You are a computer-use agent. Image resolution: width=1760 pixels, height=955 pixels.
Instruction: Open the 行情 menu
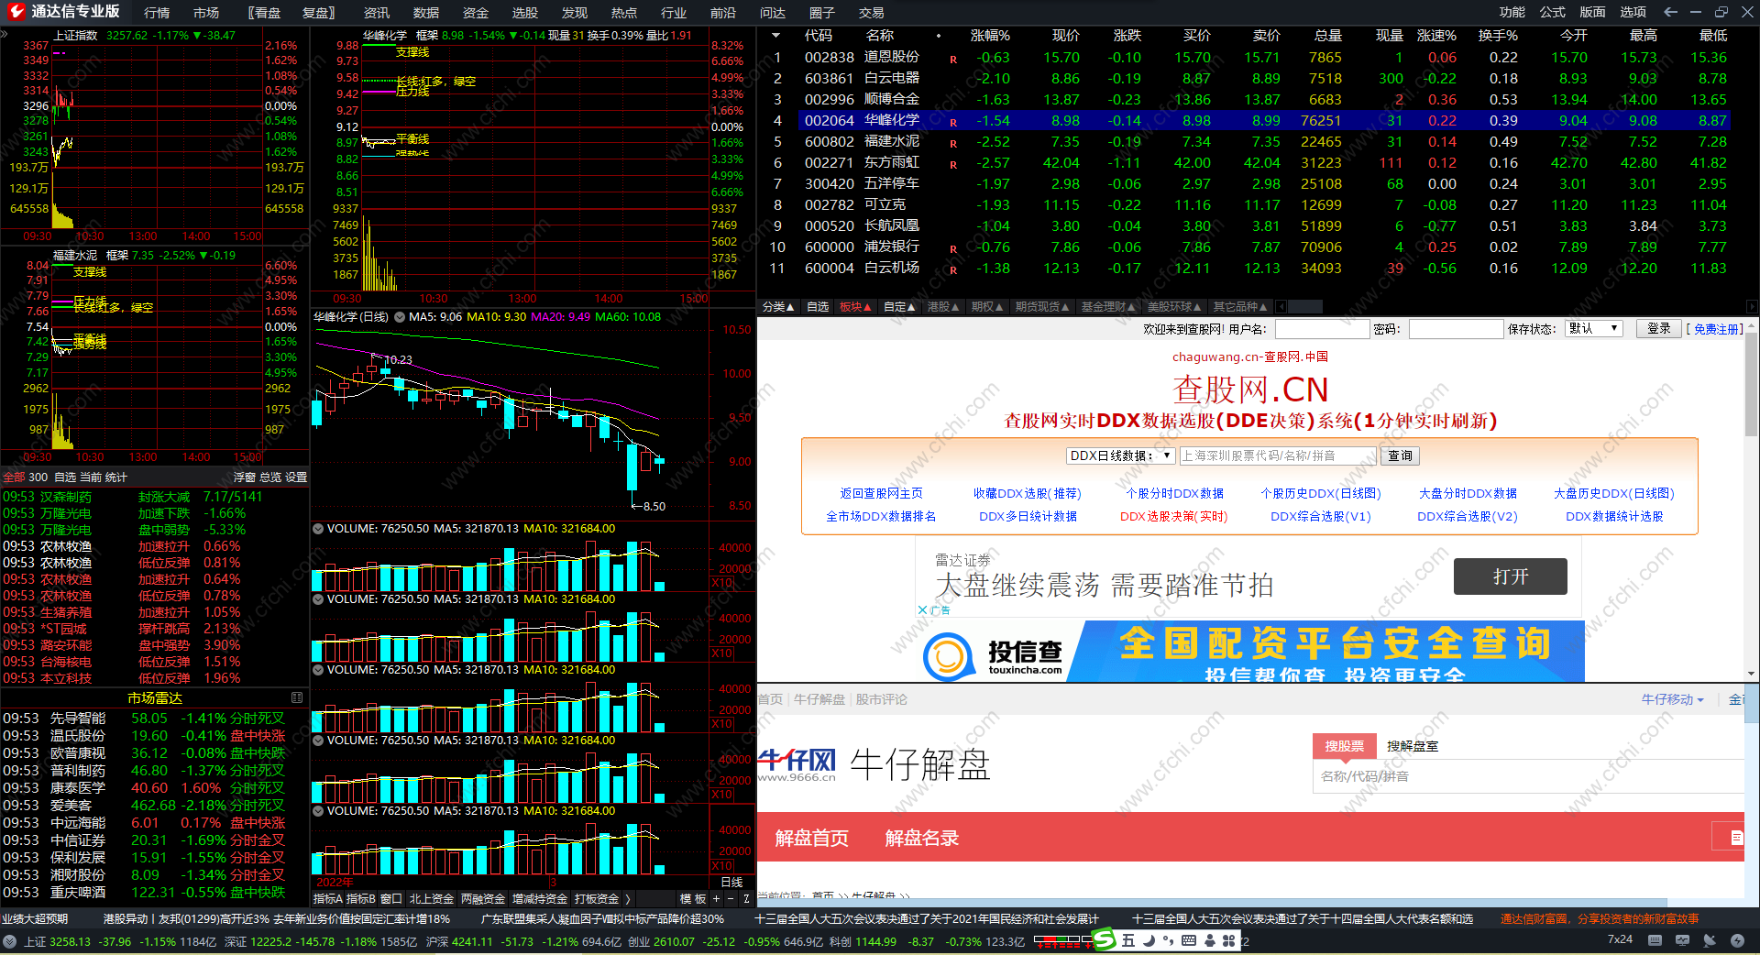point(157,13)
